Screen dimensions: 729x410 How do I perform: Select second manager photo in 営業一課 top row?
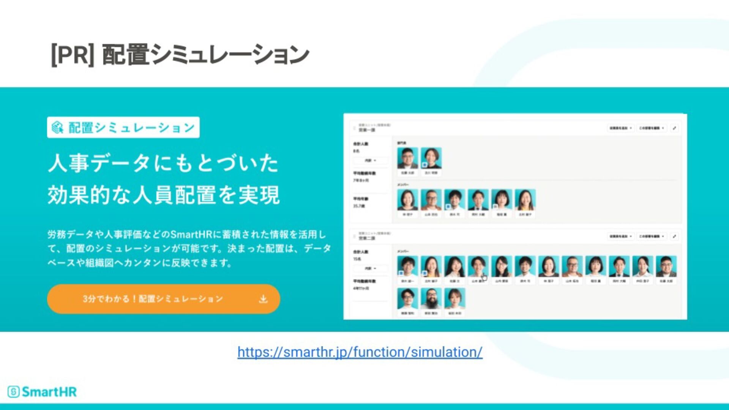click(431, 158)
